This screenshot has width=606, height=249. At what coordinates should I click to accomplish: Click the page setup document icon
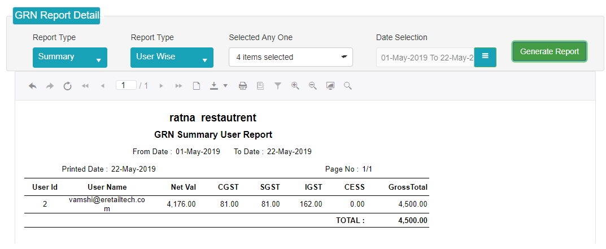[x=197, y=86]
